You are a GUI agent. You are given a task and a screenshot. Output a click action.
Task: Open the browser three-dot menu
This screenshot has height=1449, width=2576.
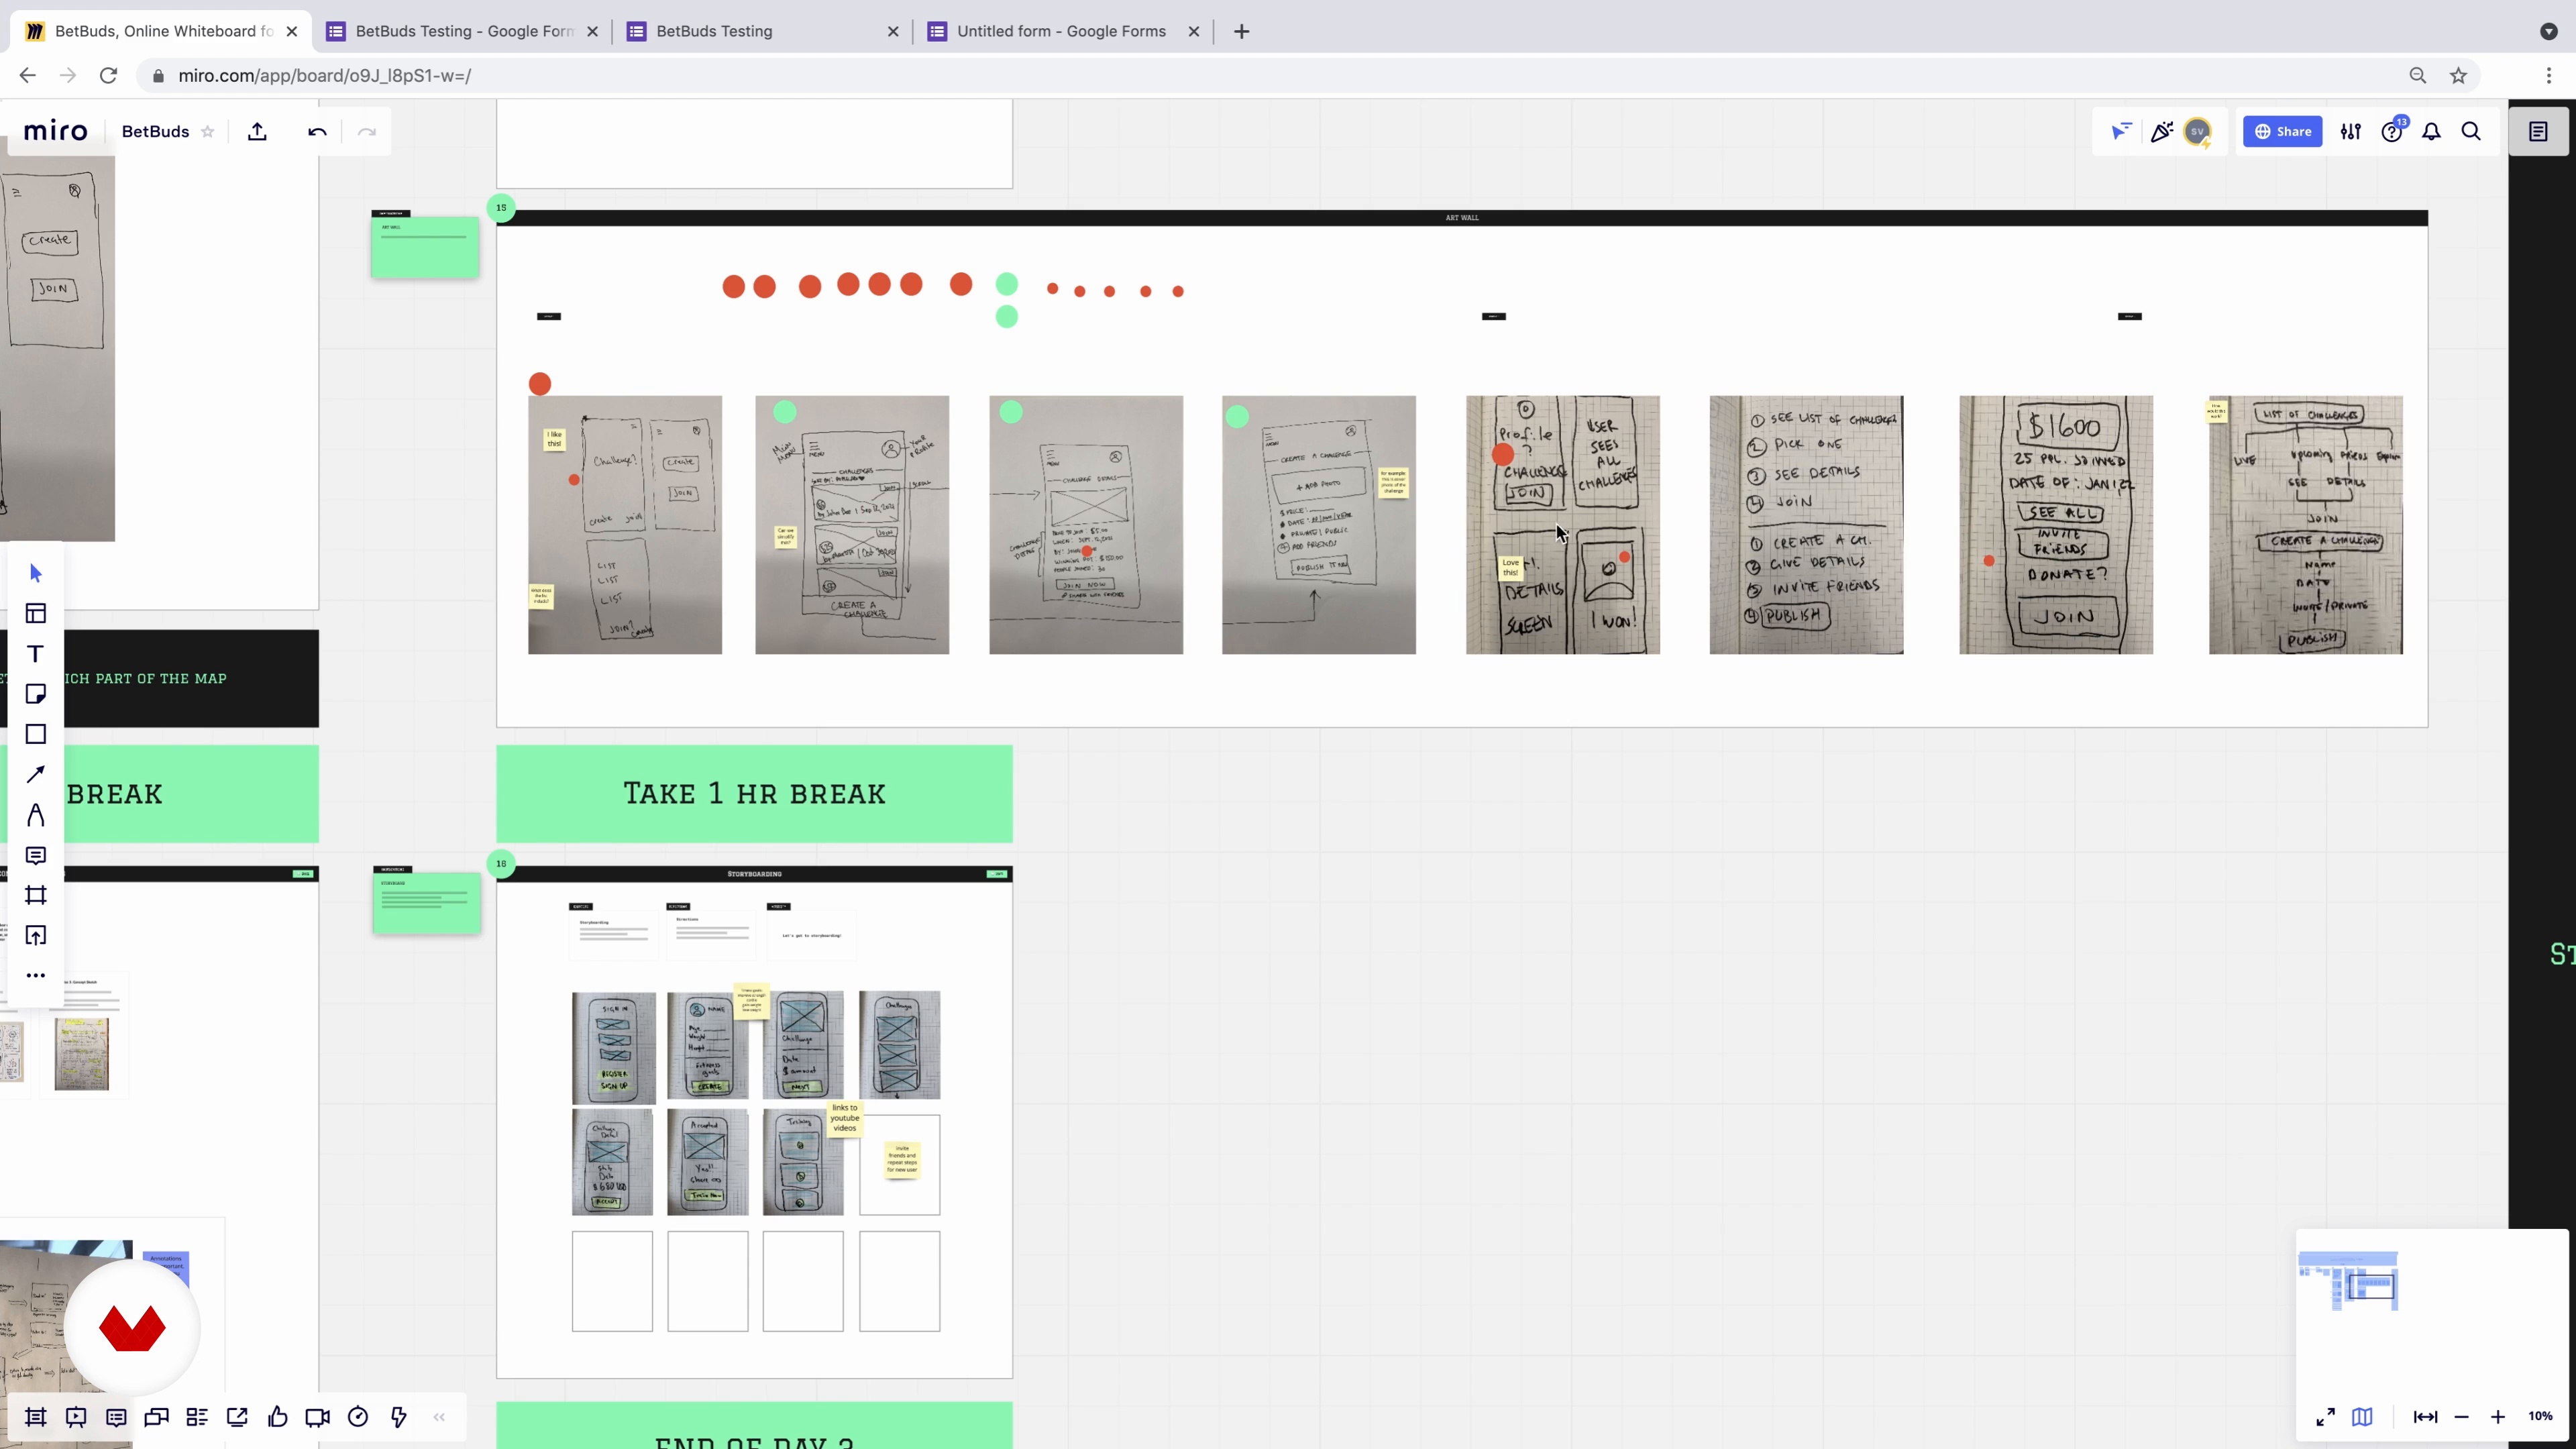tap(2549, 75)
